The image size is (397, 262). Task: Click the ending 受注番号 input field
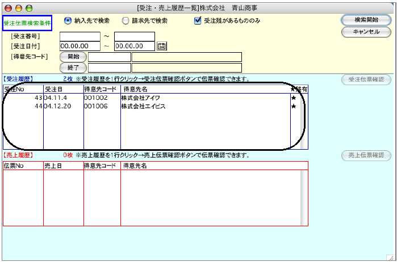[x=134, y=36]
